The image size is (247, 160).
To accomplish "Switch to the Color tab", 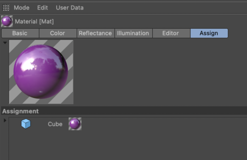I will click(58, 33).
